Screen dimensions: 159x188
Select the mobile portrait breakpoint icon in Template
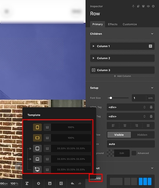37,127
